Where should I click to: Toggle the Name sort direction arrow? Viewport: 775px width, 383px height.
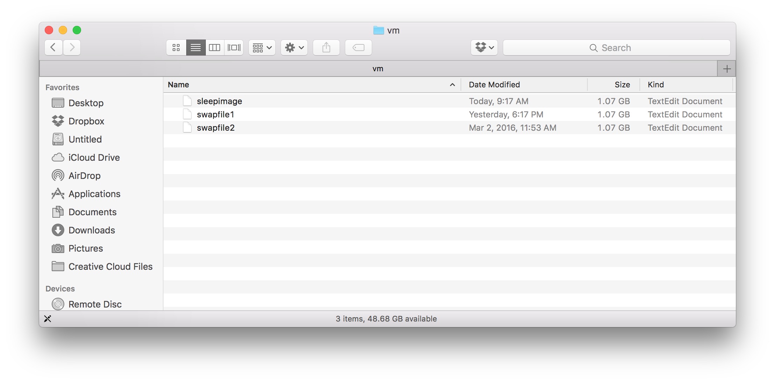452,85
